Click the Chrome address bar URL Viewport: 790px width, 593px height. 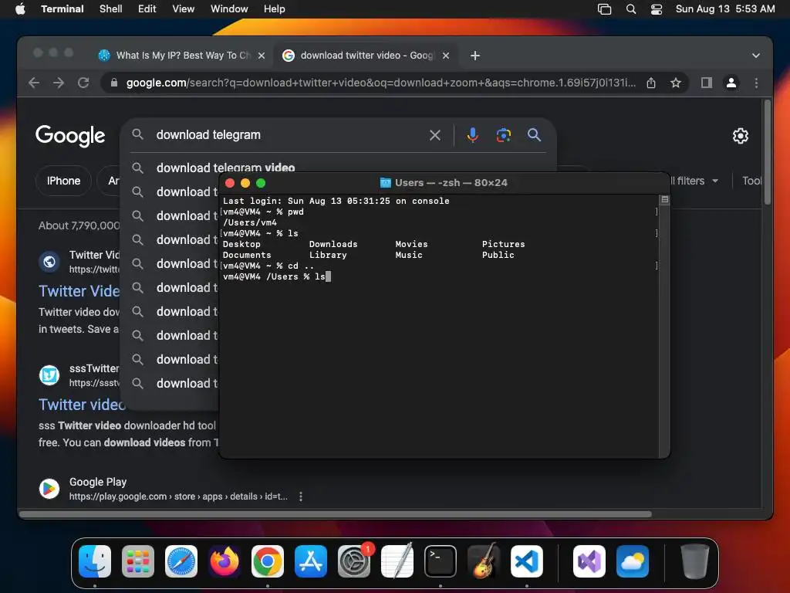pyautogui.click(x=381, y=83)
